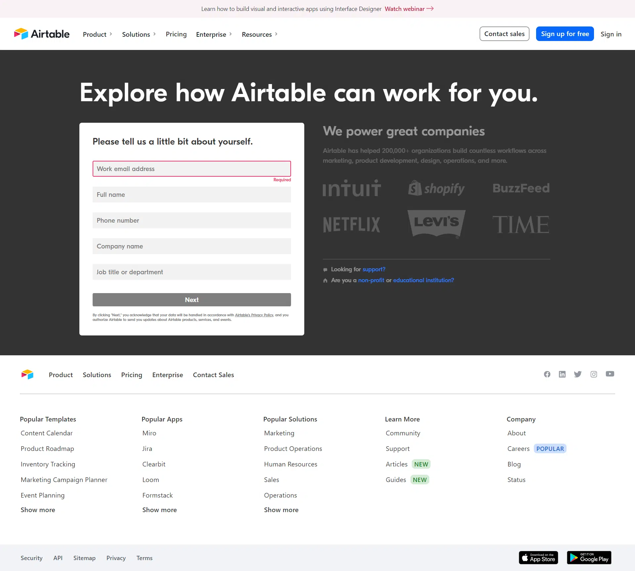
Task: Open the Careers link marked POPULAR
Action: [519, 449]
